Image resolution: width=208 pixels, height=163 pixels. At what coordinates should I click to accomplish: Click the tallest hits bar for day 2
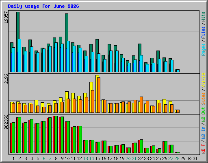[18, 25]
